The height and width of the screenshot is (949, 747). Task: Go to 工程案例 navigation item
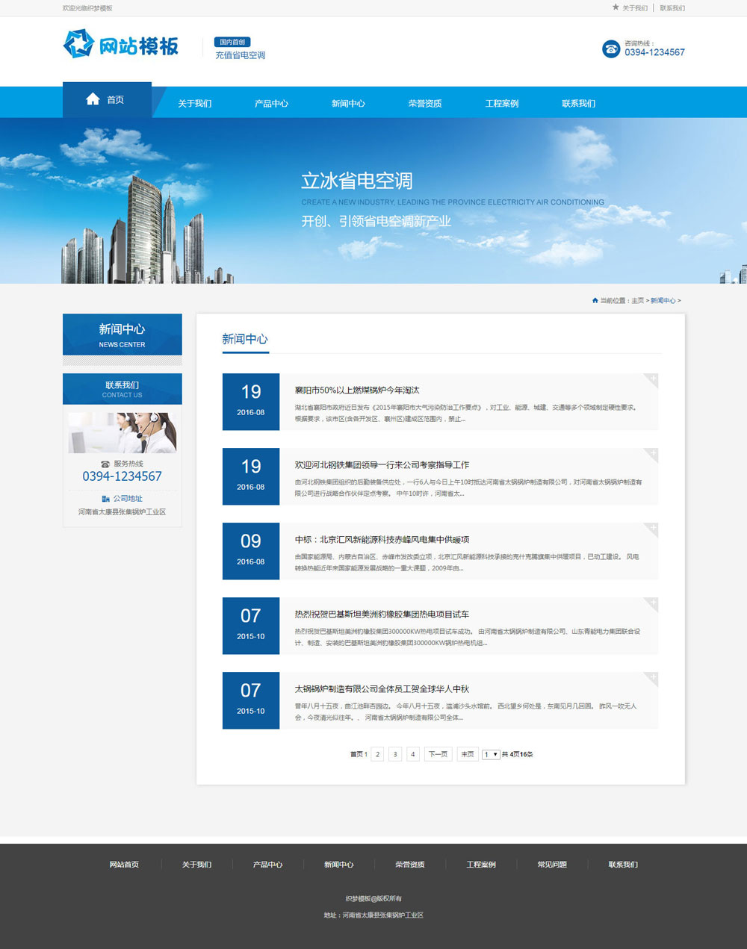click(x=502, y=104)
